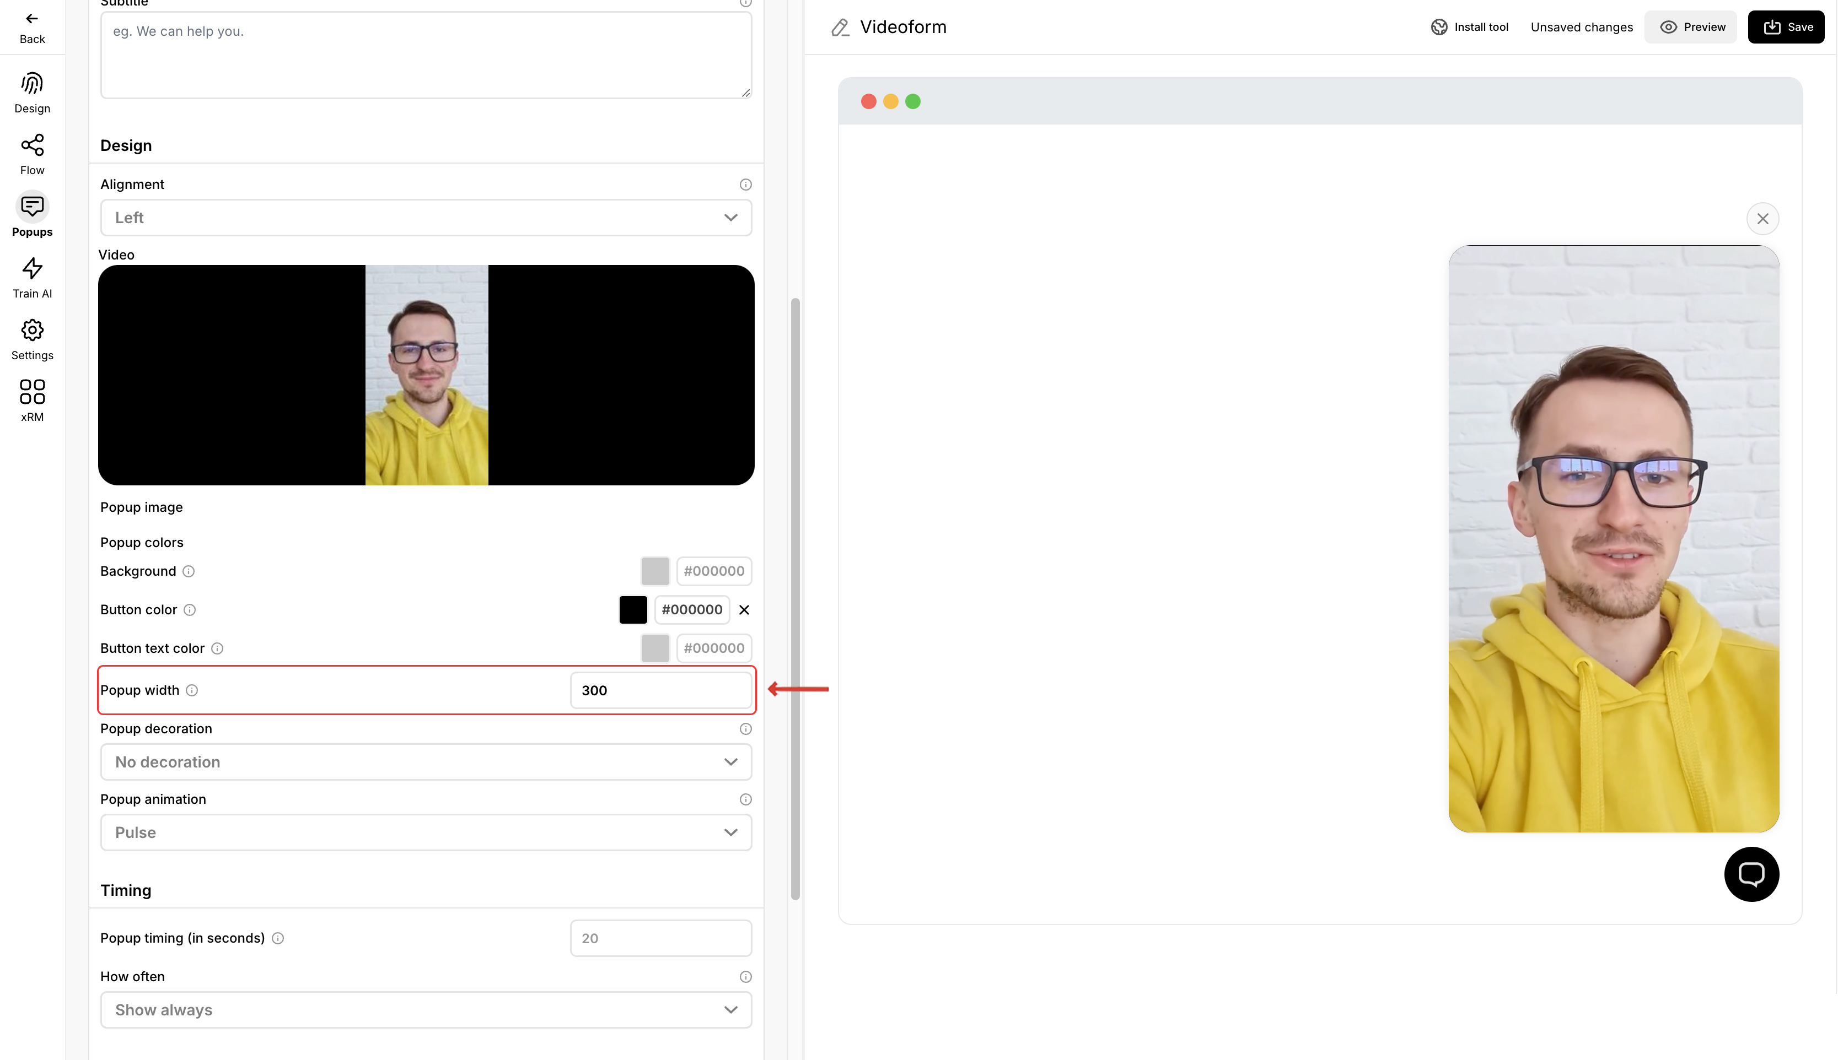Click the Popup image label
1838x1060 pixels.
tap(141, 507)
